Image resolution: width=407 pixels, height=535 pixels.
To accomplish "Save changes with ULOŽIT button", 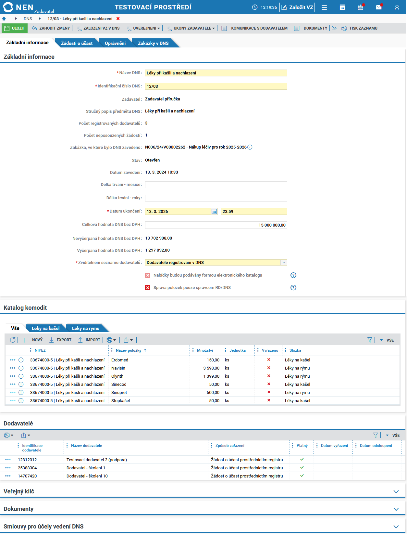I will [15, 28].
